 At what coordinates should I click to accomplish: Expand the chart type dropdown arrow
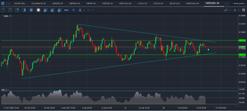pyautogui.click(x=239, y=10)
